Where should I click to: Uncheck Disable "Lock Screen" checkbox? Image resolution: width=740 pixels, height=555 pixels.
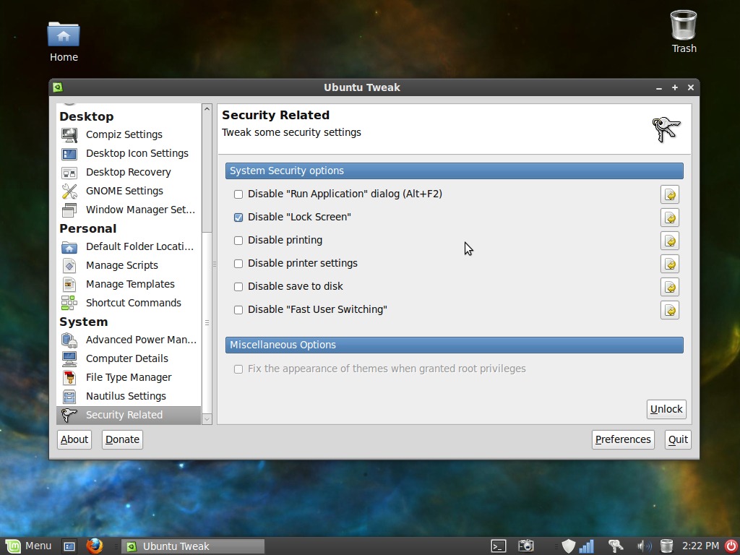tap(238, 218)
